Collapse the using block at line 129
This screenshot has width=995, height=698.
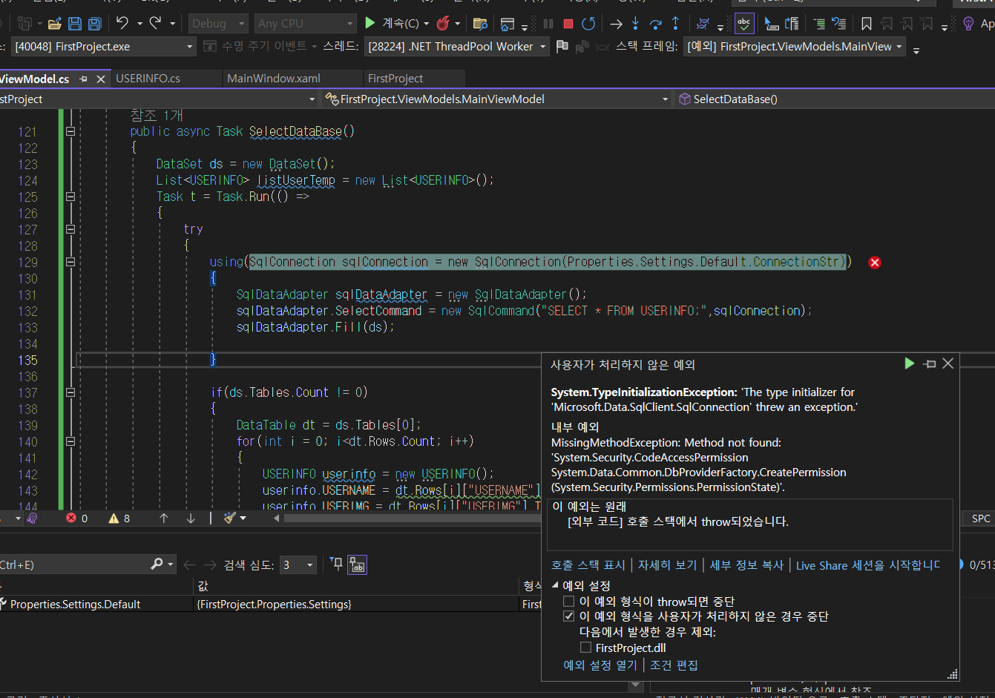tap(70, 262)
